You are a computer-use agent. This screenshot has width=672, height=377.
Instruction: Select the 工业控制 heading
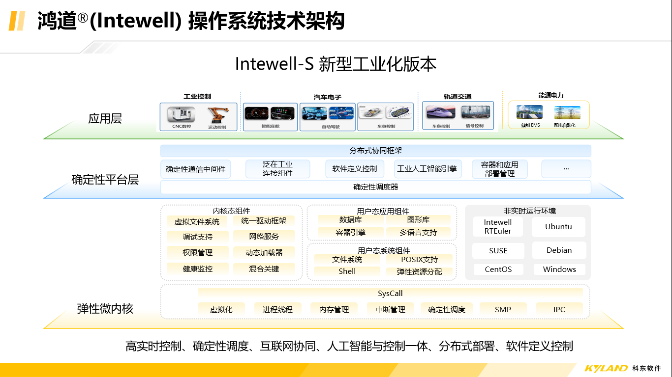(x=197, y=97)
